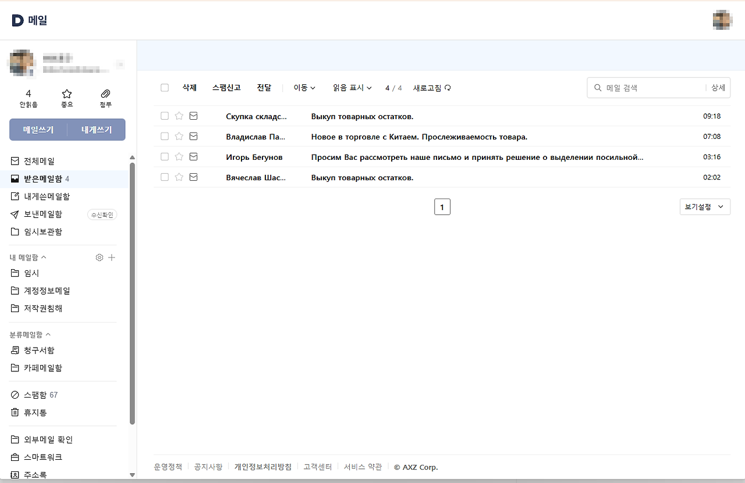The image size is (745, 483).
Task: Click the Daum Mail logo
Action: (29, 20)
